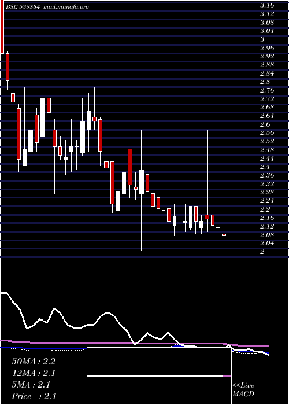
Task: Select the 3.16 price axis label
Action: click(x=266, y=5)
